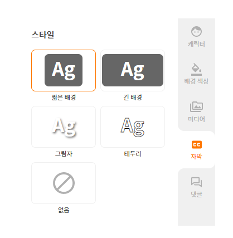The height and width of the screenshot is (238, 233).
Task: Click the 없음 caption text
Action: coord(64,210)
